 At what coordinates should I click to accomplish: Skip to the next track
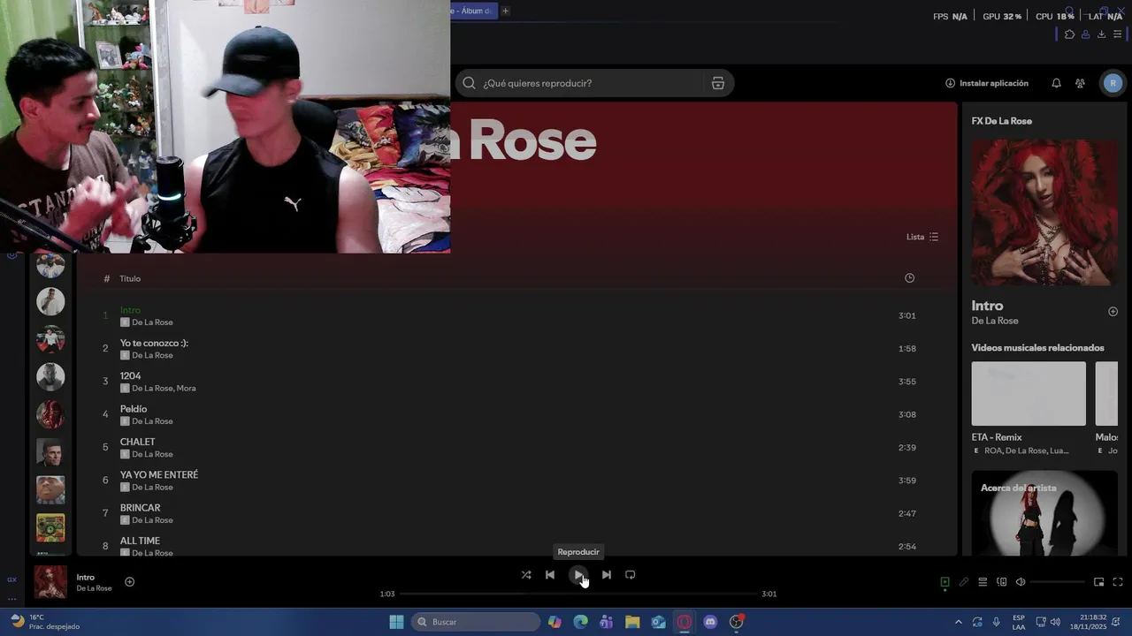tap(607, 575)
